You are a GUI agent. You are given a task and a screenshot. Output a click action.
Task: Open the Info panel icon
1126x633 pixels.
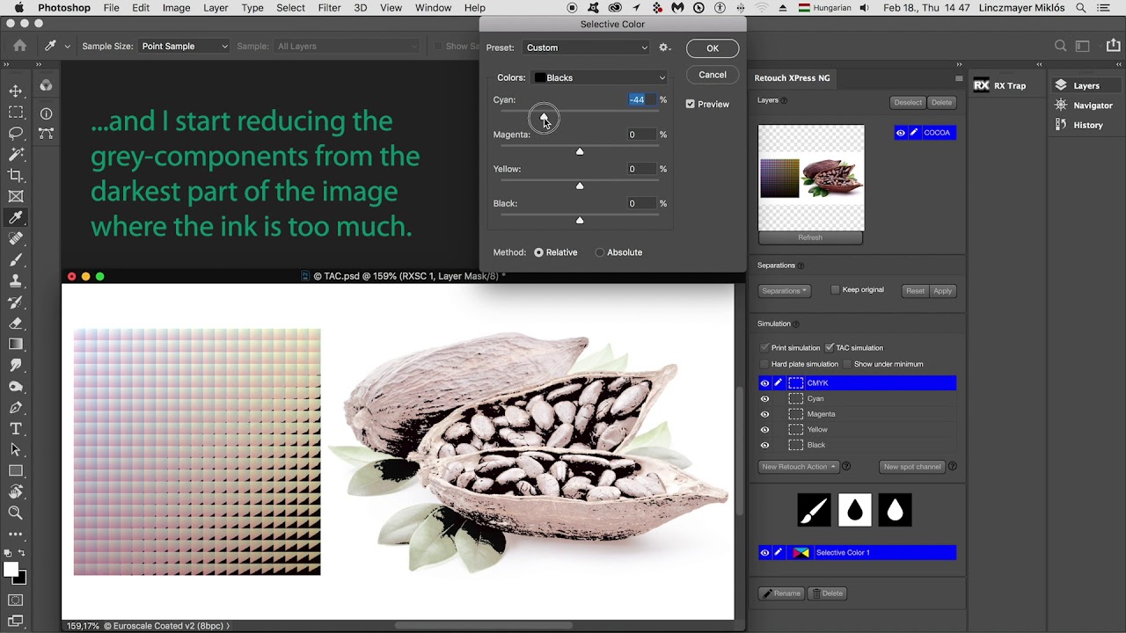pos(46,113)
